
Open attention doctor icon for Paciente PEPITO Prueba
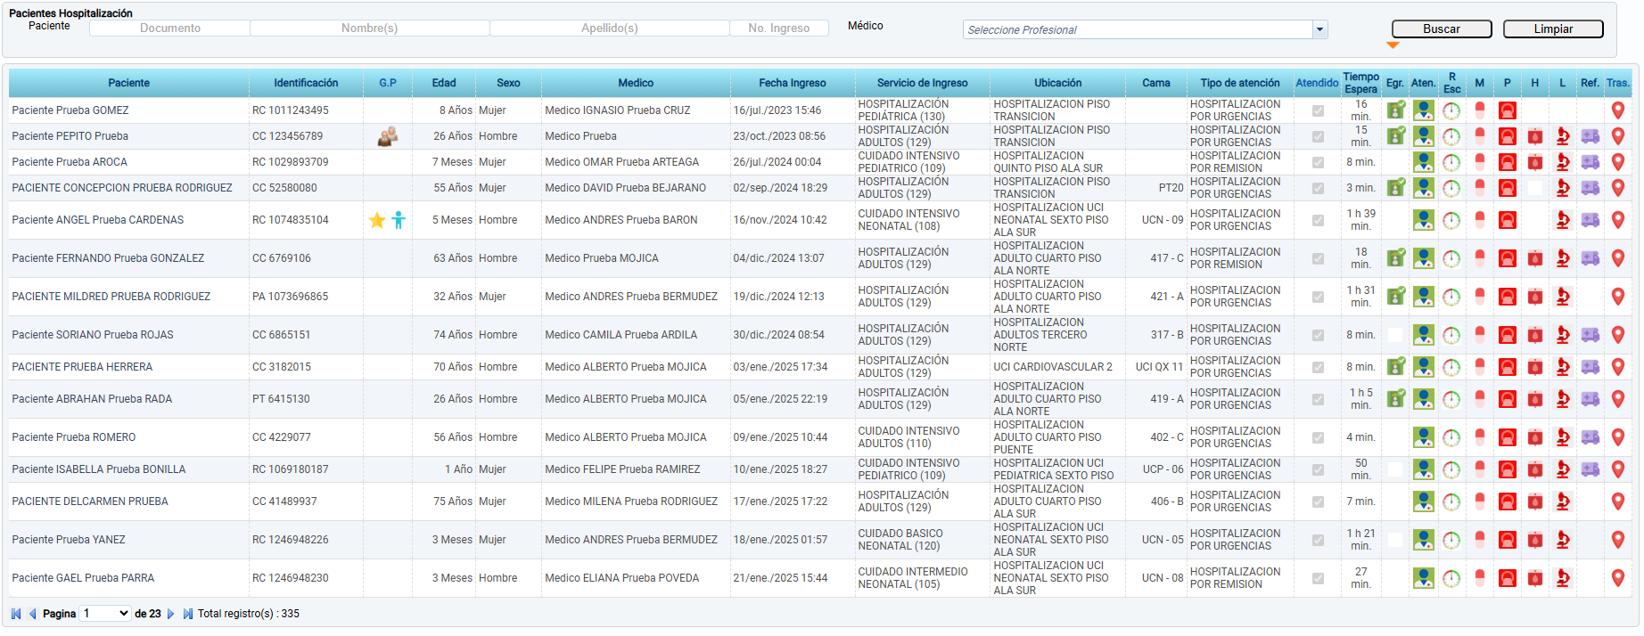coord(1424,136)
